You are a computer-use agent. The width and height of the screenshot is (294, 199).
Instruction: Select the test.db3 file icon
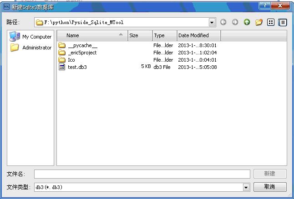pyautogui.click(x=62, y=67)
